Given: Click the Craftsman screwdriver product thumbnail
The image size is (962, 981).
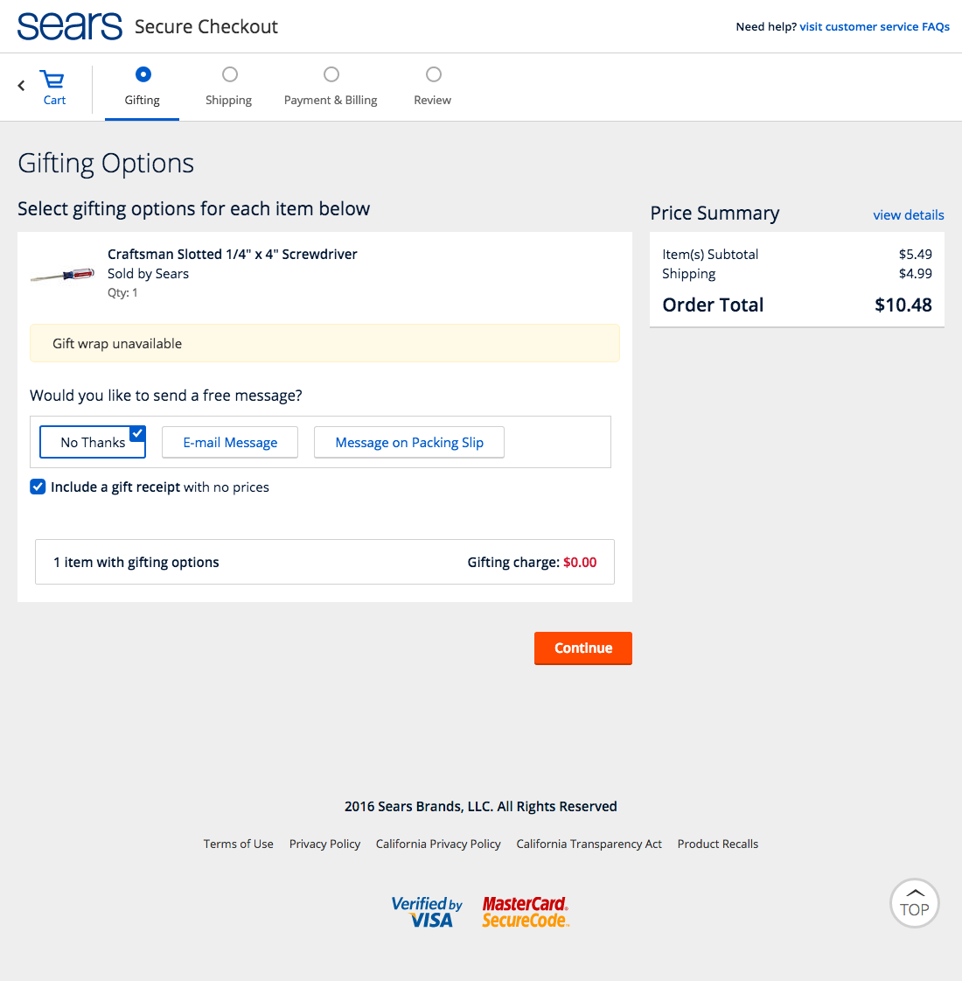Looking at the screenshot, I should [61, 272].
